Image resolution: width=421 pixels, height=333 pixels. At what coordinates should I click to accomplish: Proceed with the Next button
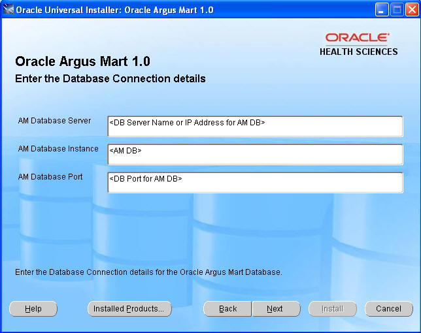point(277,309)
